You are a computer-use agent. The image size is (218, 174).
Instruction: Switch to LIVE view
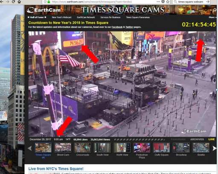pyautogui.click(x=212, y=139)
